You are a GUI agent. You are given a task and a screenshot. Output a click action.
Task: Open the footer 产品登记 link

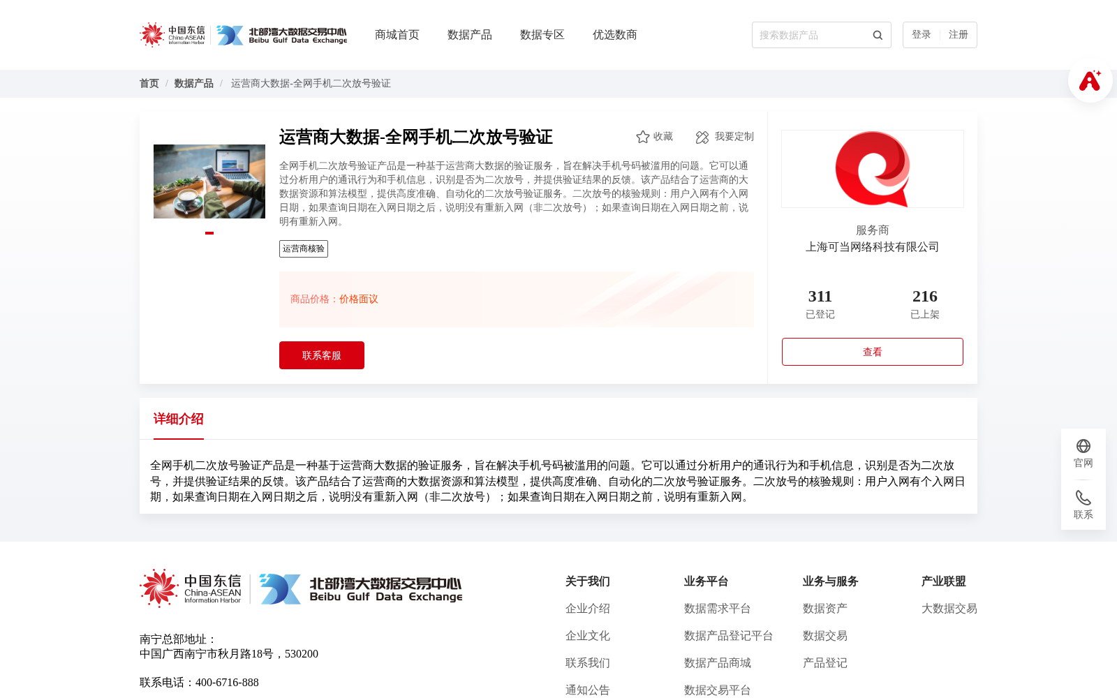[825, 663]
